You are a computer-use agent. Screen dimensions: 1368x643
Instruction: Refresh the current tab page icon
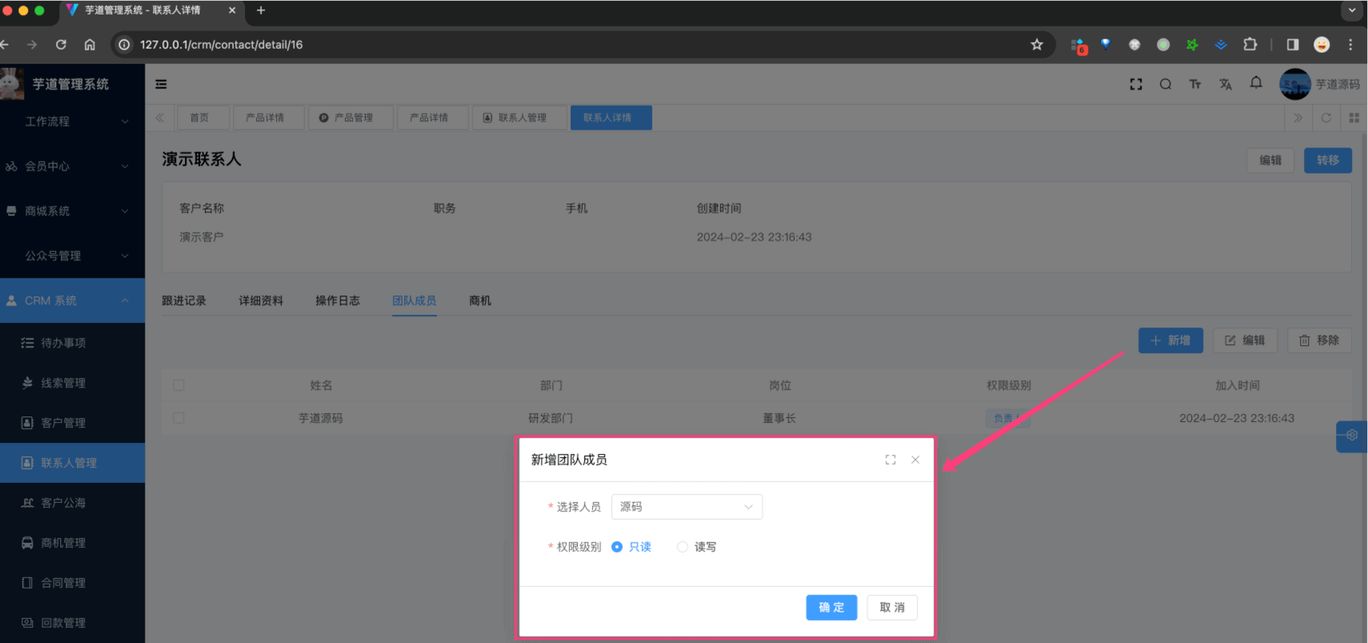click(1326, 118)
